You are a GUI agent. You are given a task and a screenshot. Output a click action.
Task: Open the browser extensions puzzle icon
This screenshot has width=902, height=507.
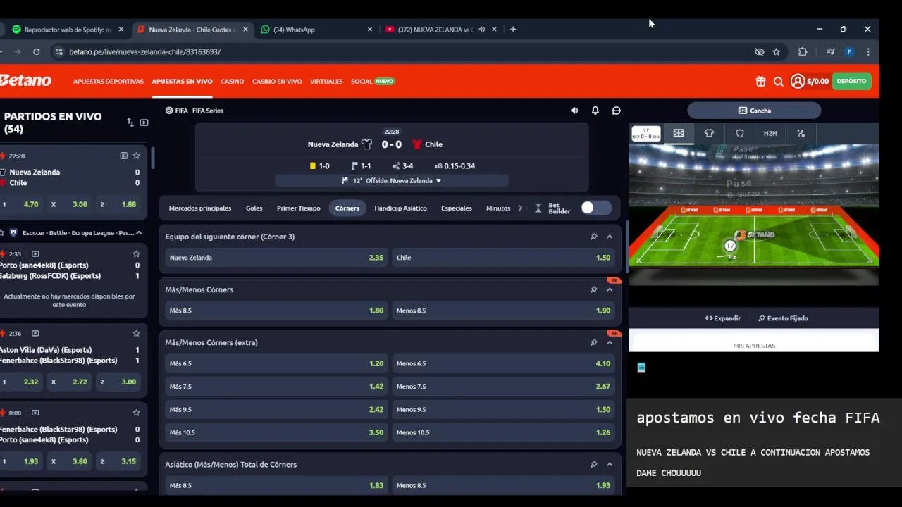[803, 51]
